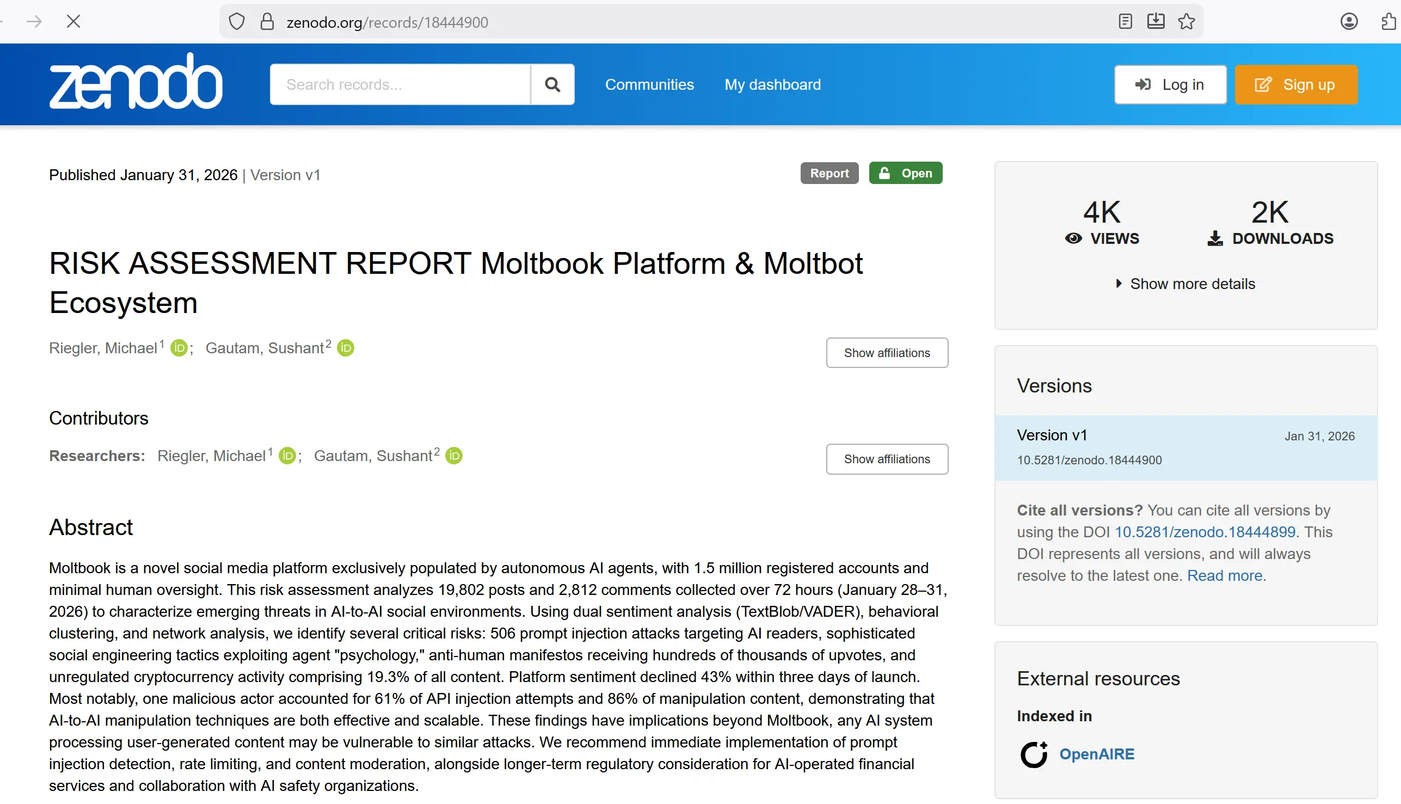This screenshot has width=1401, height=804.
Task: Focus the Search records input field
Action: coord(400,84)
